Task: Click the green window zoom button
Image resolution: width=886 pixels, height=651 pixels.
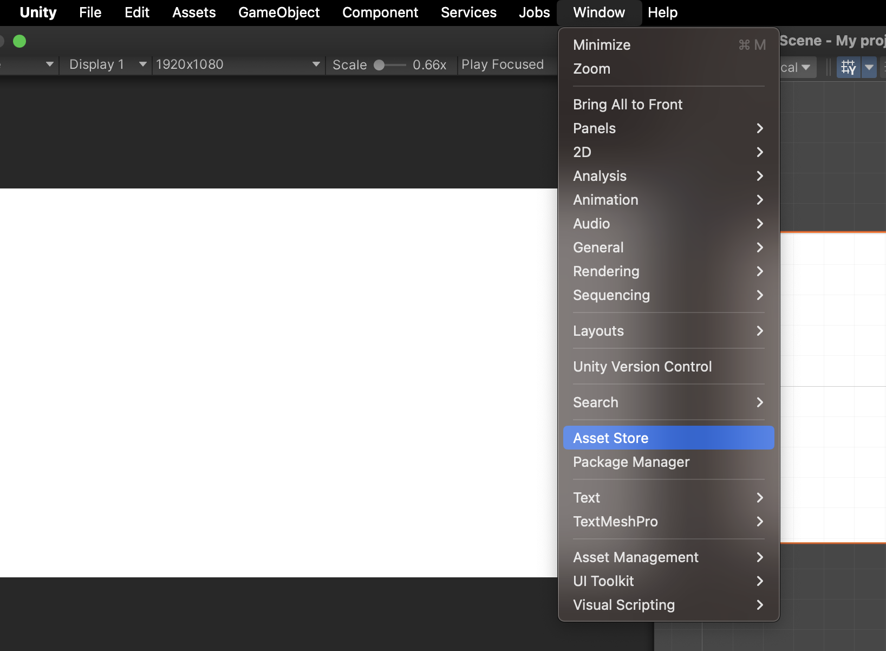Action: click(x=19, y=41)
